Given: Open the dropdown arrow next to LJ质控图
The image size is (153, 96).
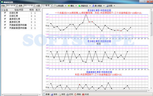Looking at the screenshot, I should (x=66, y=6).
